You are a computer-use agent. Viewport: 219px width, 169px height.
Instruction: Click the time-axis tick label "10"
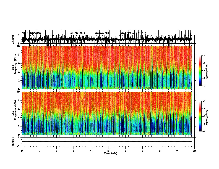point(194,151)
